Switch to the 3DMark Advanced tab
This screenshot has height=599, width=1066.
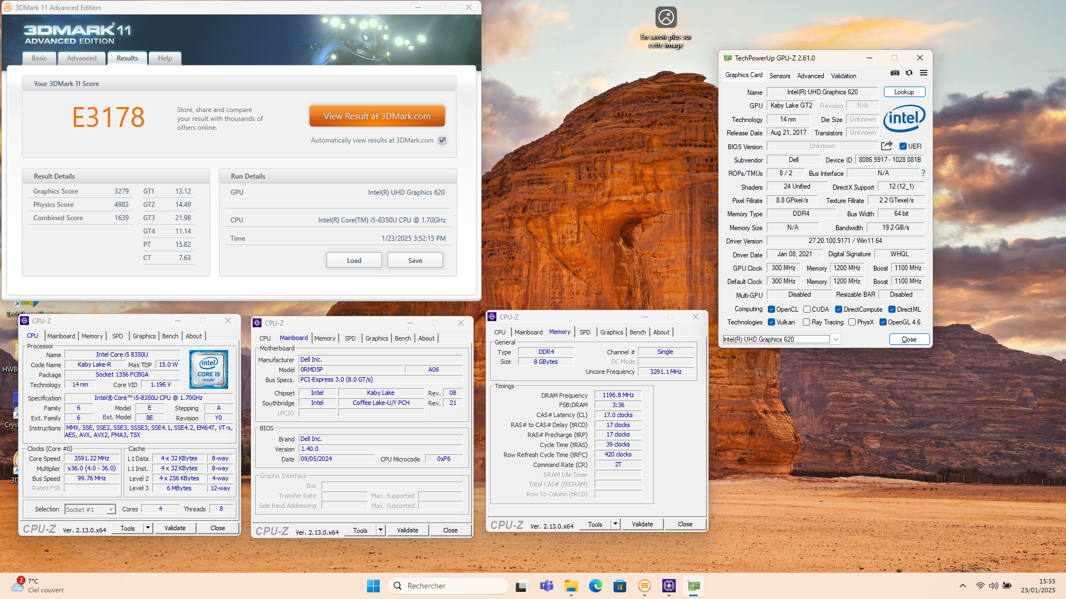tap(82, 58)
